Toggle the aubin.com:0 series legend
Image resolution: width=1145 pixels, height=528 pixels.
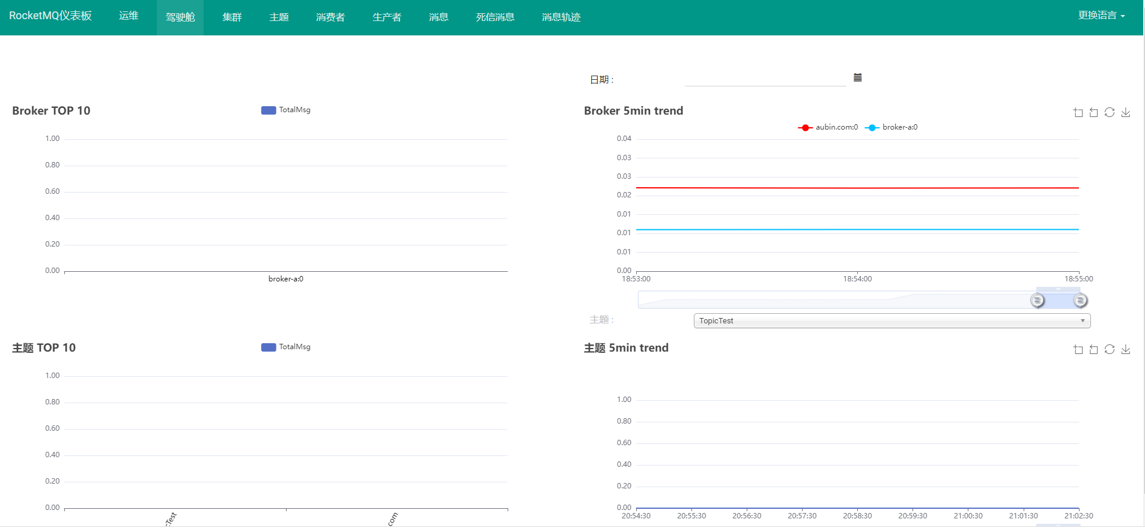[x=828, y=127]
